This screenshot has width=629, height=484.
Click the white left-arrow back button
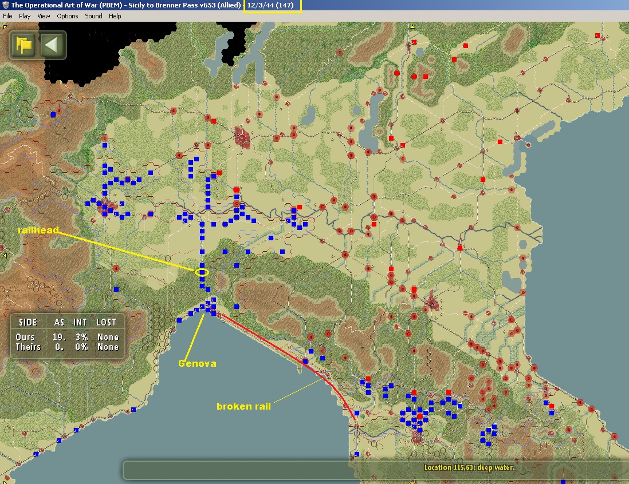click(x=52, y=45)
